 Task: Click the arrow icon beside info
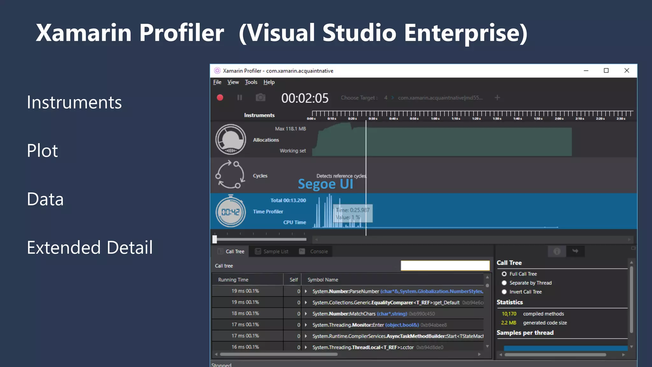pyautogui.click(x=575, y=251)
